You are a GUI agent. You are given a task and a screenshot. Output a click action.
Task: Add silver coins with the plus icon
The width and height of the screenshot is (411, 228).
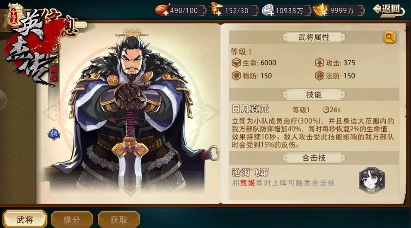click(x=271, y=13)
